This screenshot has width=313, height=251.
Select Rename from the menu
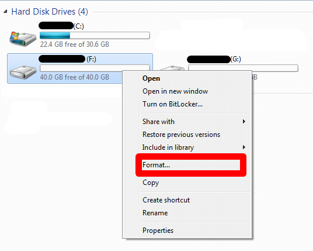155,213
